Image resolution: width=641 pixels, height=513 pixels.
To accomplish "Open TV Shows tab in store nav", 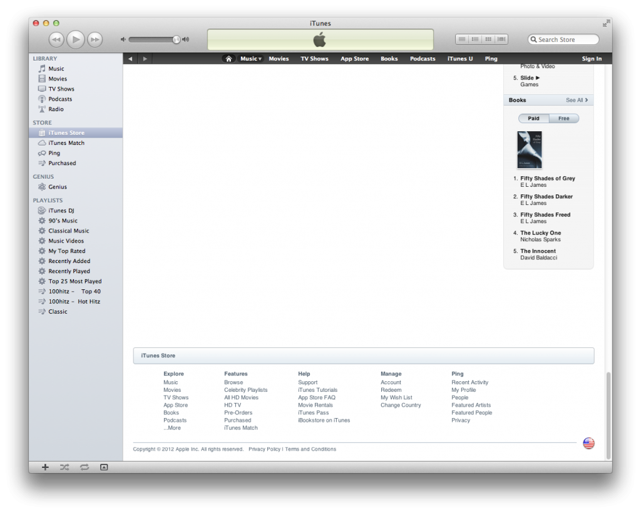I will pos(315,59).
